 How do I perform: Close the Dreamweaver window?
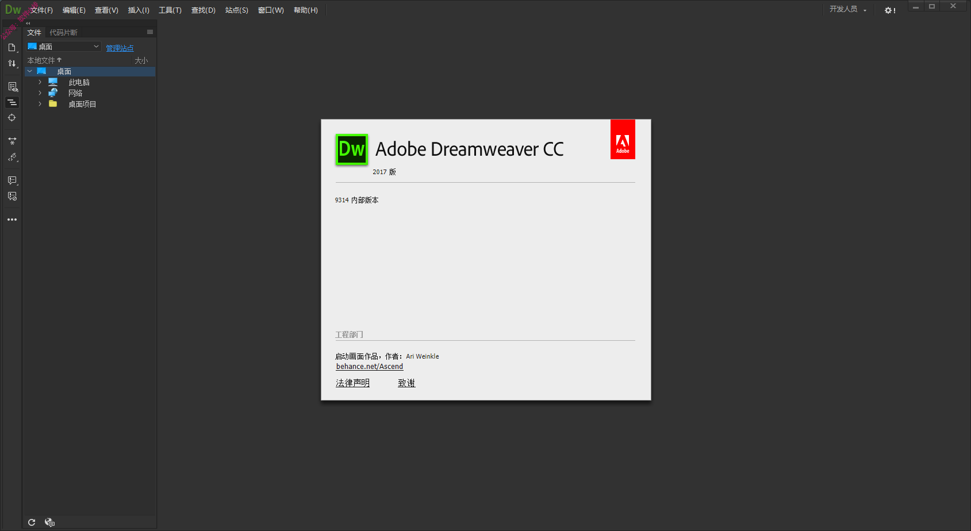pos(953,6)
